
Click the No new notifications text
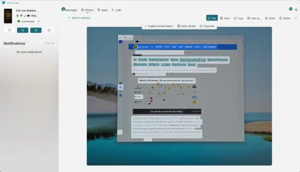pyautogui.click(x=29, y=52)
